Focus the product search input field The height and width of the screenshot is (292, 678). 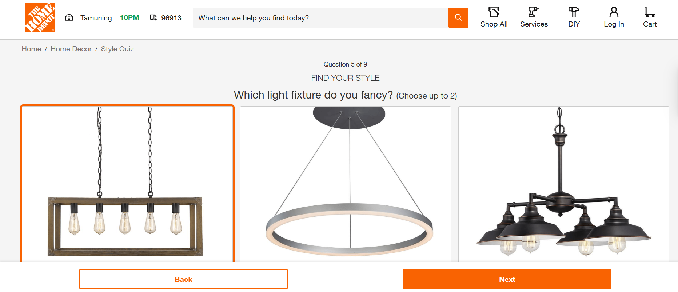(320, 18)
